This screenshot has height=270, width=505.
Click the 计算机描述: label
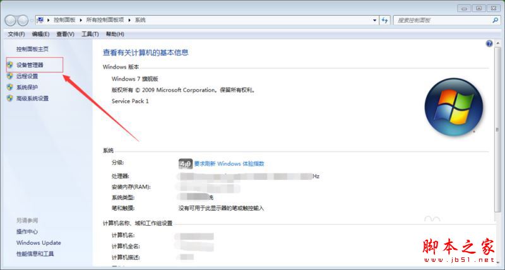tap(126, 258)
